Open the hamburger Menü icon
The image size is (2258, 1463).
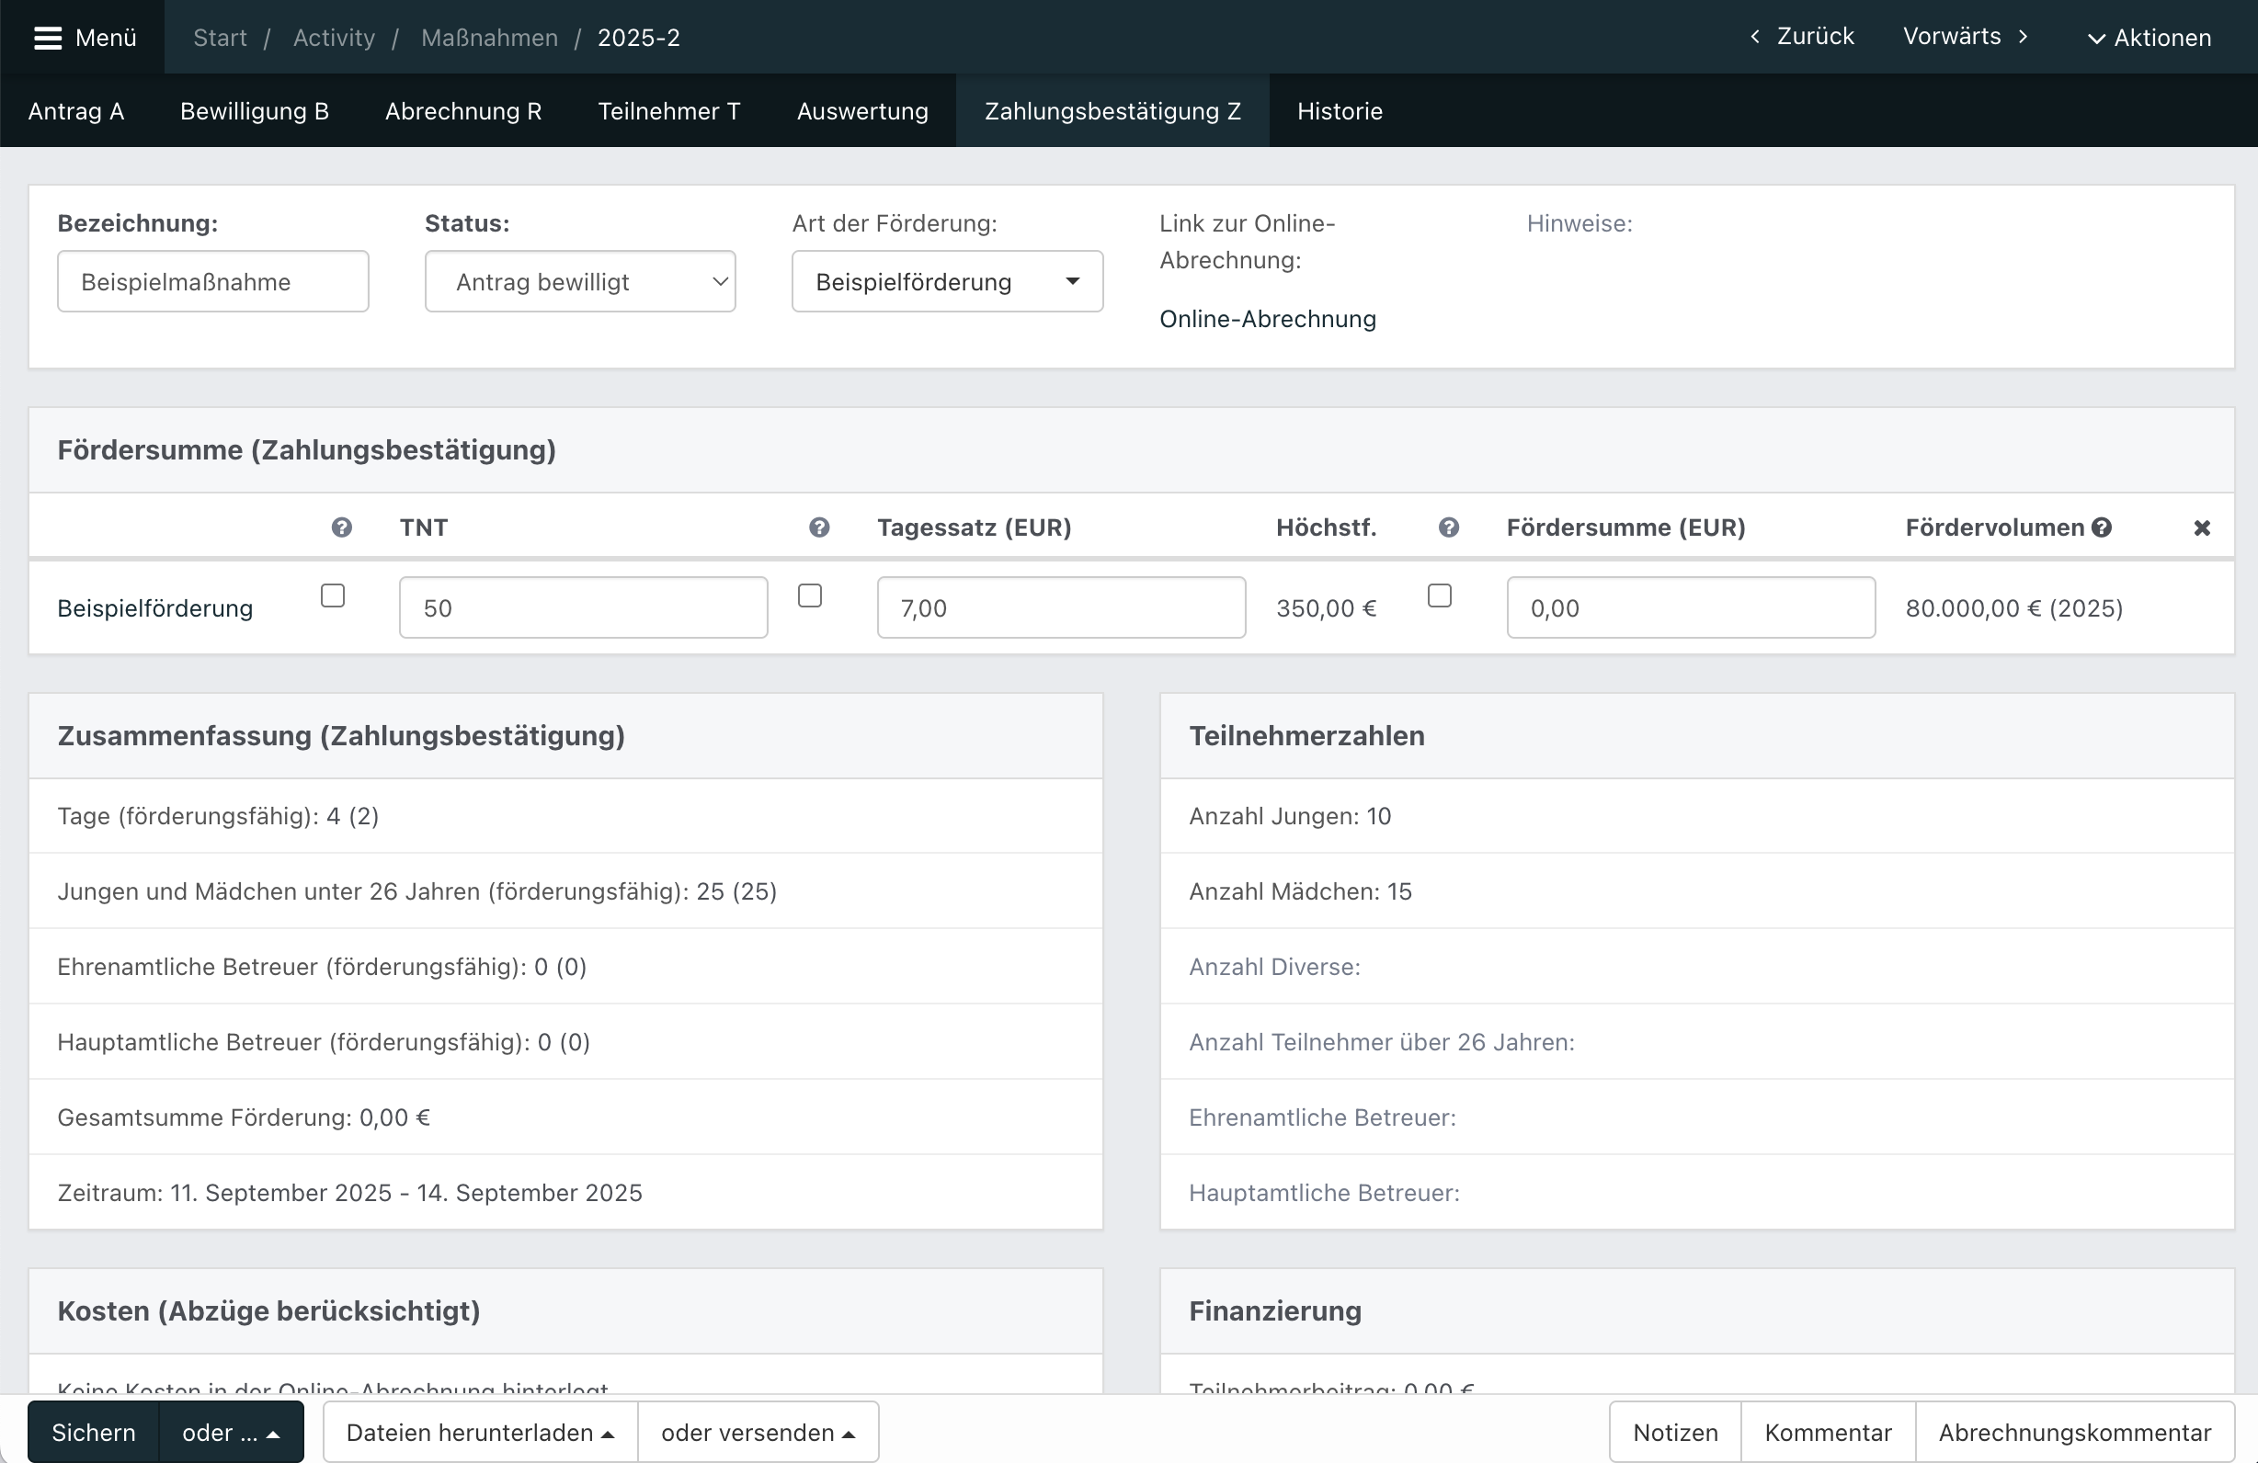[x=48, y=38]
